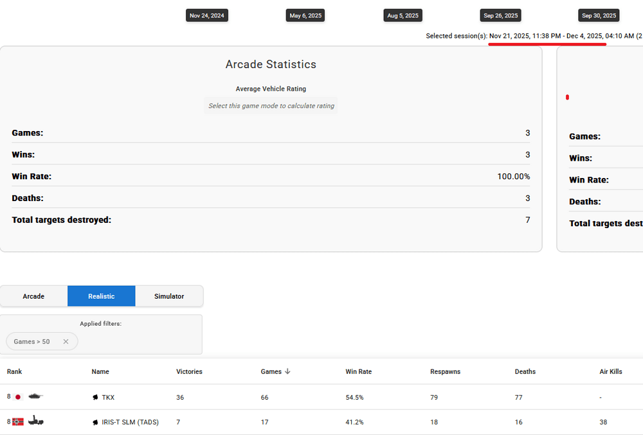Sort table by Deaths column header

[525, 371]
